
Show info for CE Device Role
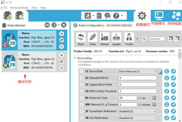click(82, 71)
